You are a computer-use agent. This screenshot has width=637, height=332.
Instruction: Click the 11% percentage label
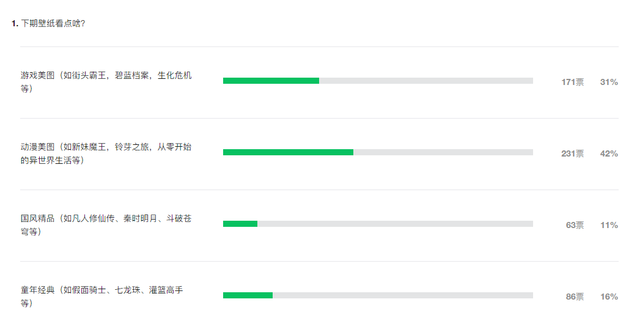(x=609, y=225)
